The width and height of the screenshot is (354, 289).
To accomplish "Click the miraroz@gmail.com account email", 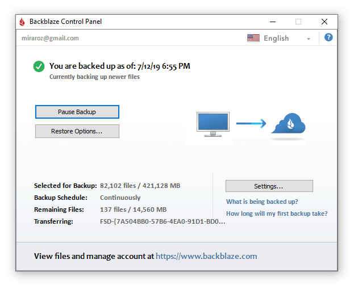I will [x=50, y=38].
